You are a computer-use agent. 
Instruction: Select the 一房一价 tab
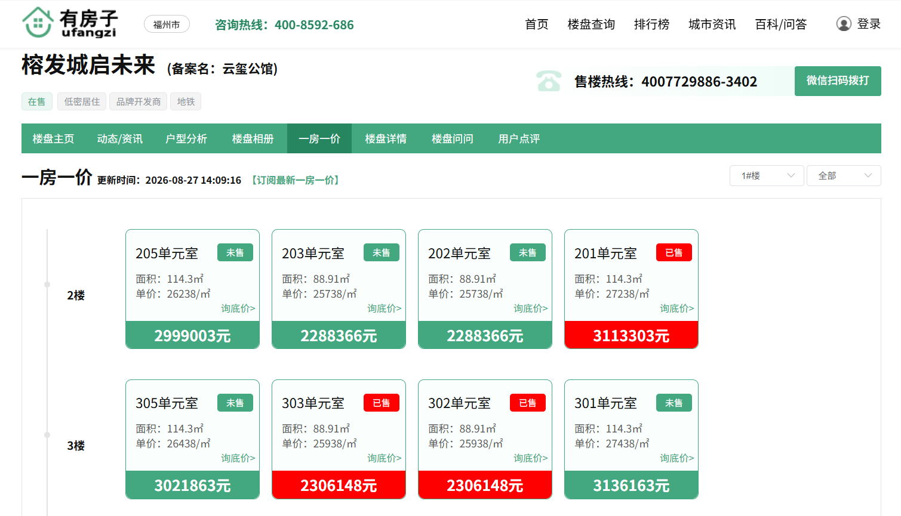tap(319, 138)
